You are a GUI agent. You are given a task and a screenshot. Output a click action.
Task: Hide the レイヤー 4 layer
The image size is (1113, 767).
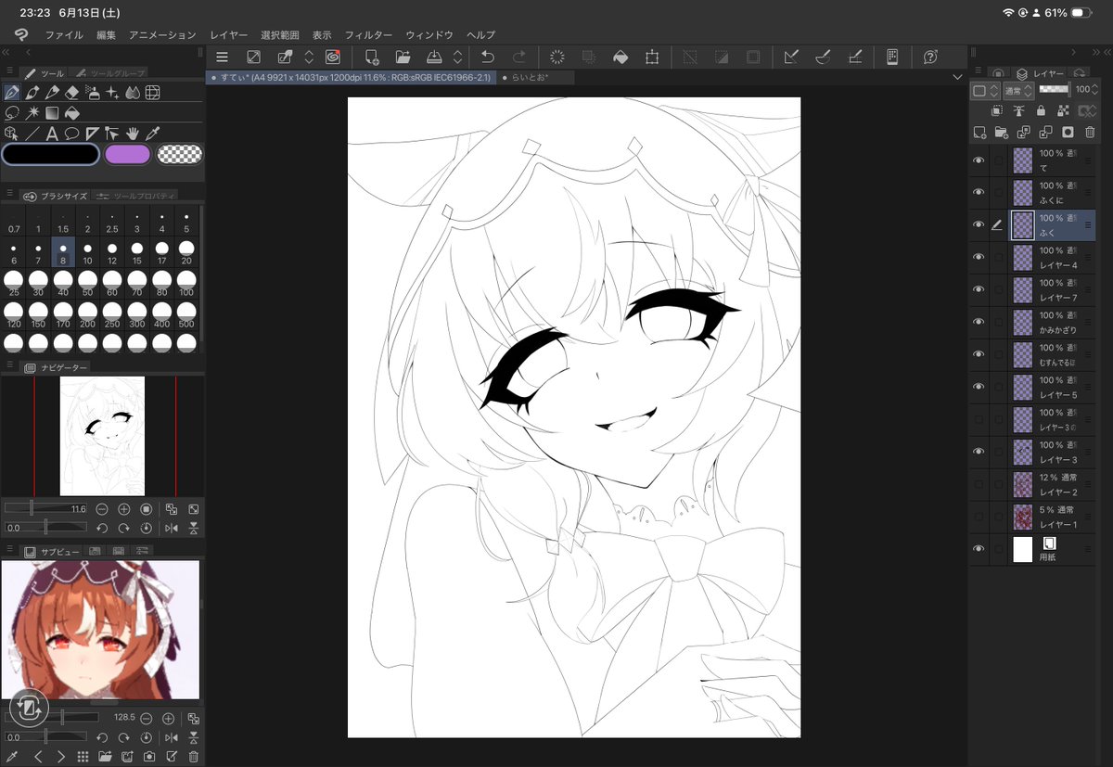coord(979,257)
